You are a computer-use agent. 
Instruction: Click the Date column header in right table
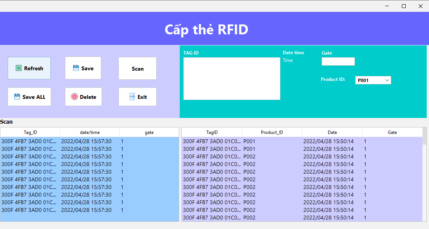click(332, 132)
